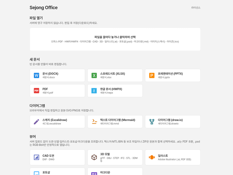Screen dimensions: 233x175
Task: Open the 라이선스 link
Action: pos(196,8)
